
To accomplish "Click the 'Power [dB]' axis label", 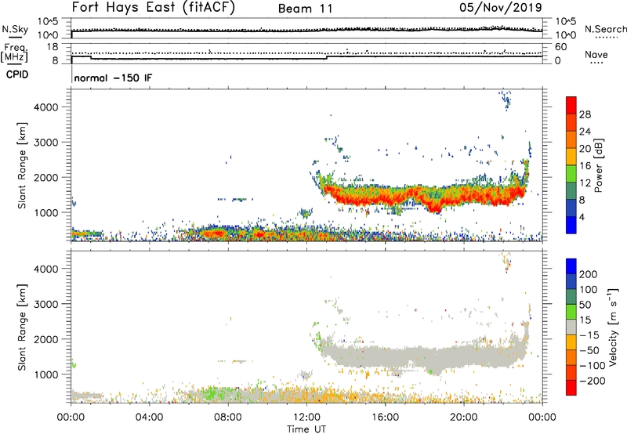I will (598, 165).
